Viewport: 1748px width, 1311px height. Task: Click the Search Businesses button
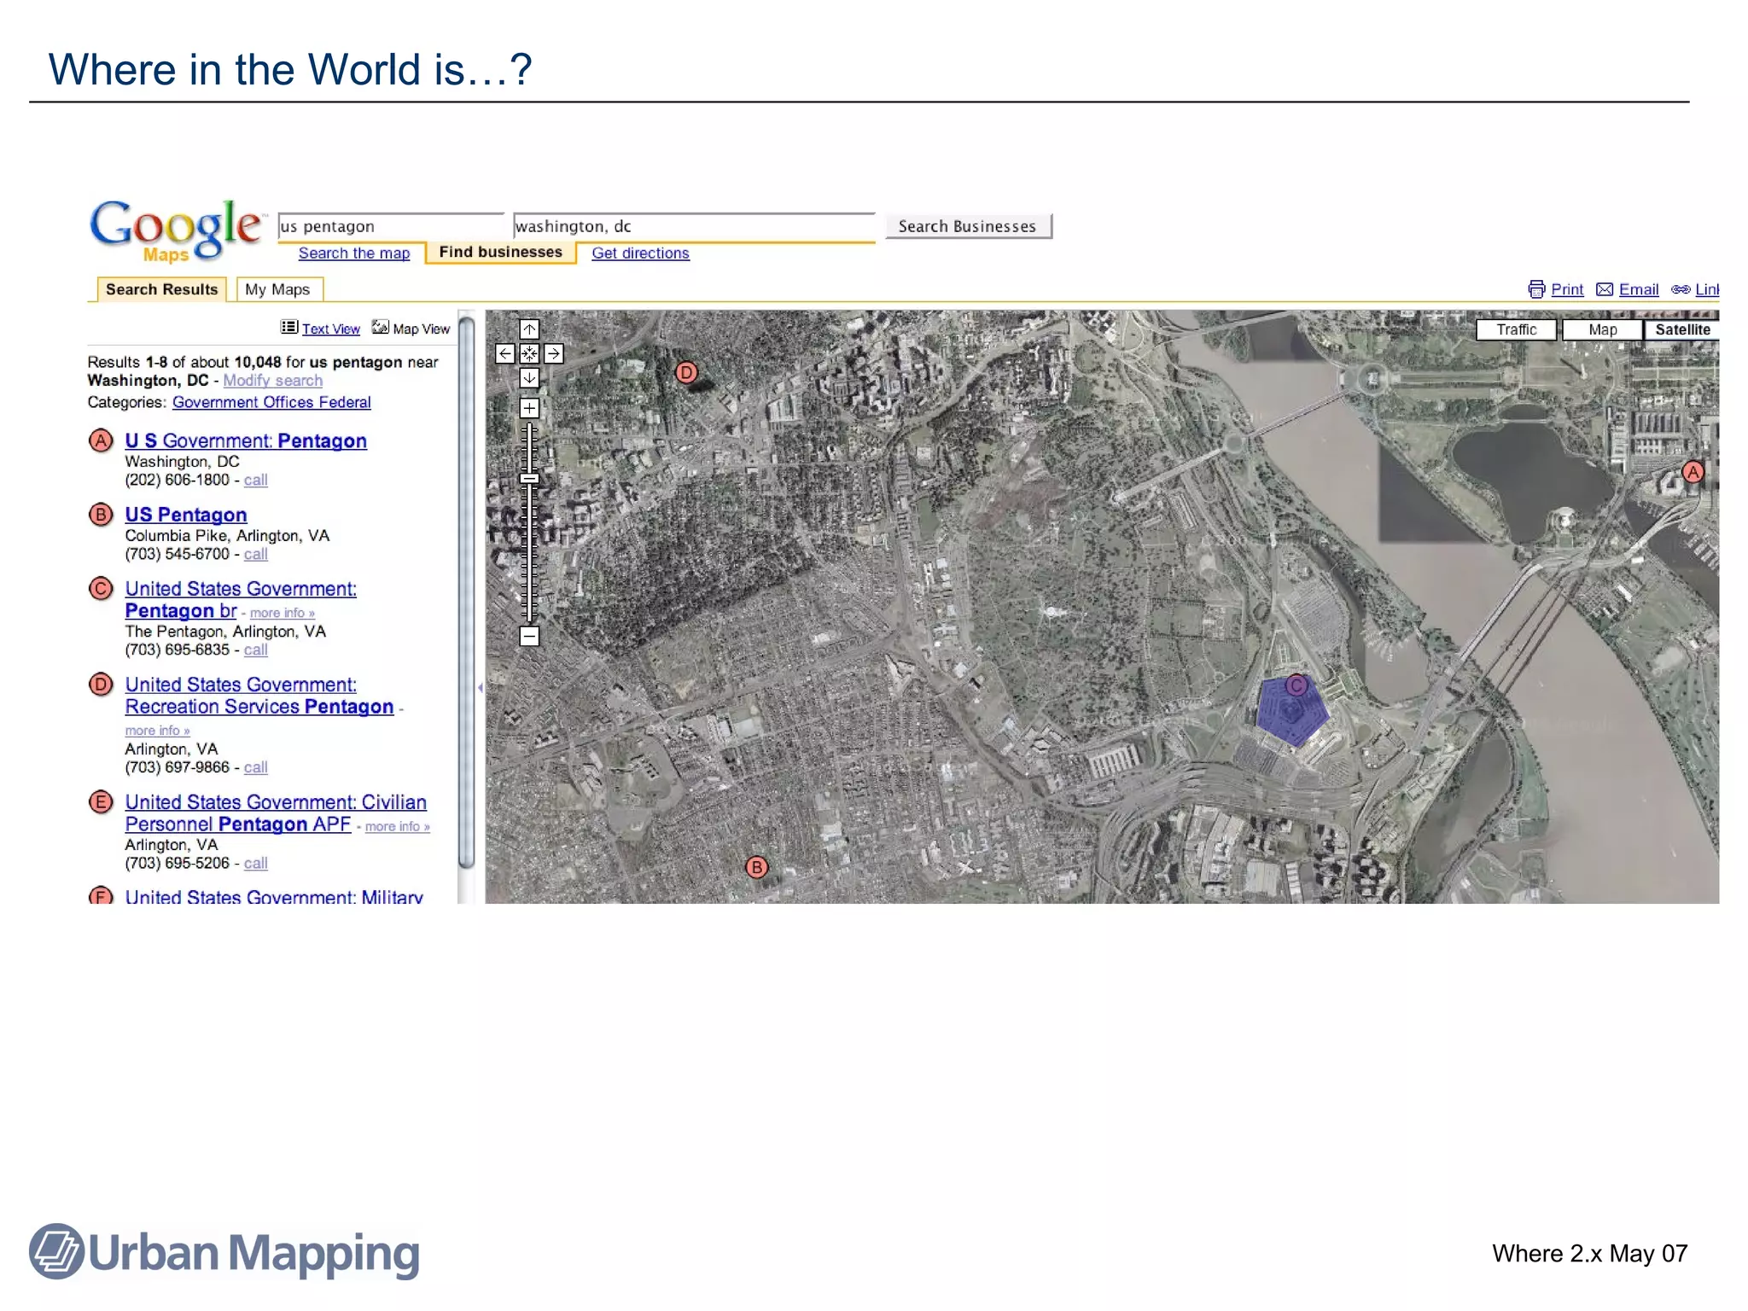(x=968, y=226)
